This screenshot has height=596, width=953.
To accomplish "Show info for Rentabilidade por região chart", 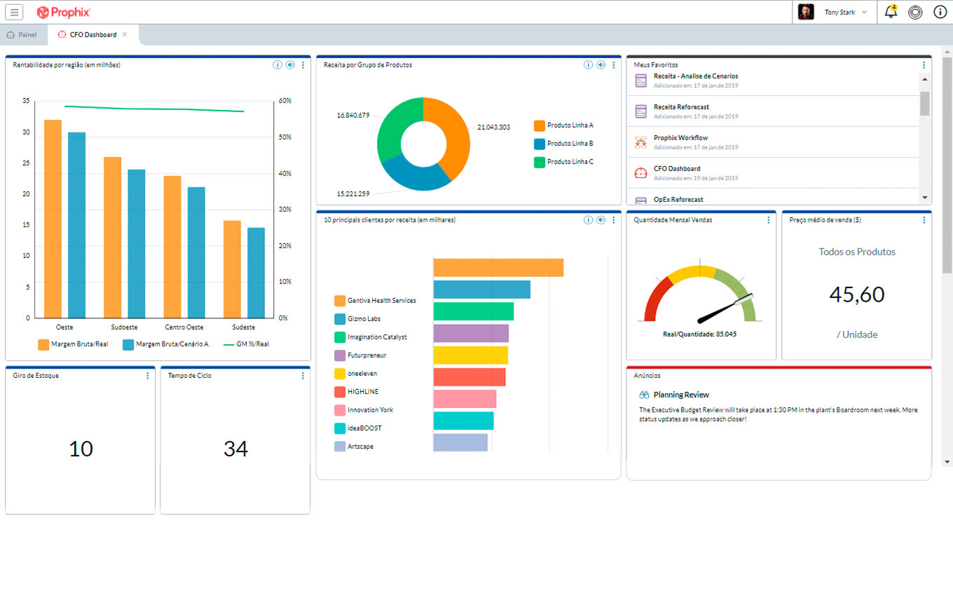I will 277,65.
